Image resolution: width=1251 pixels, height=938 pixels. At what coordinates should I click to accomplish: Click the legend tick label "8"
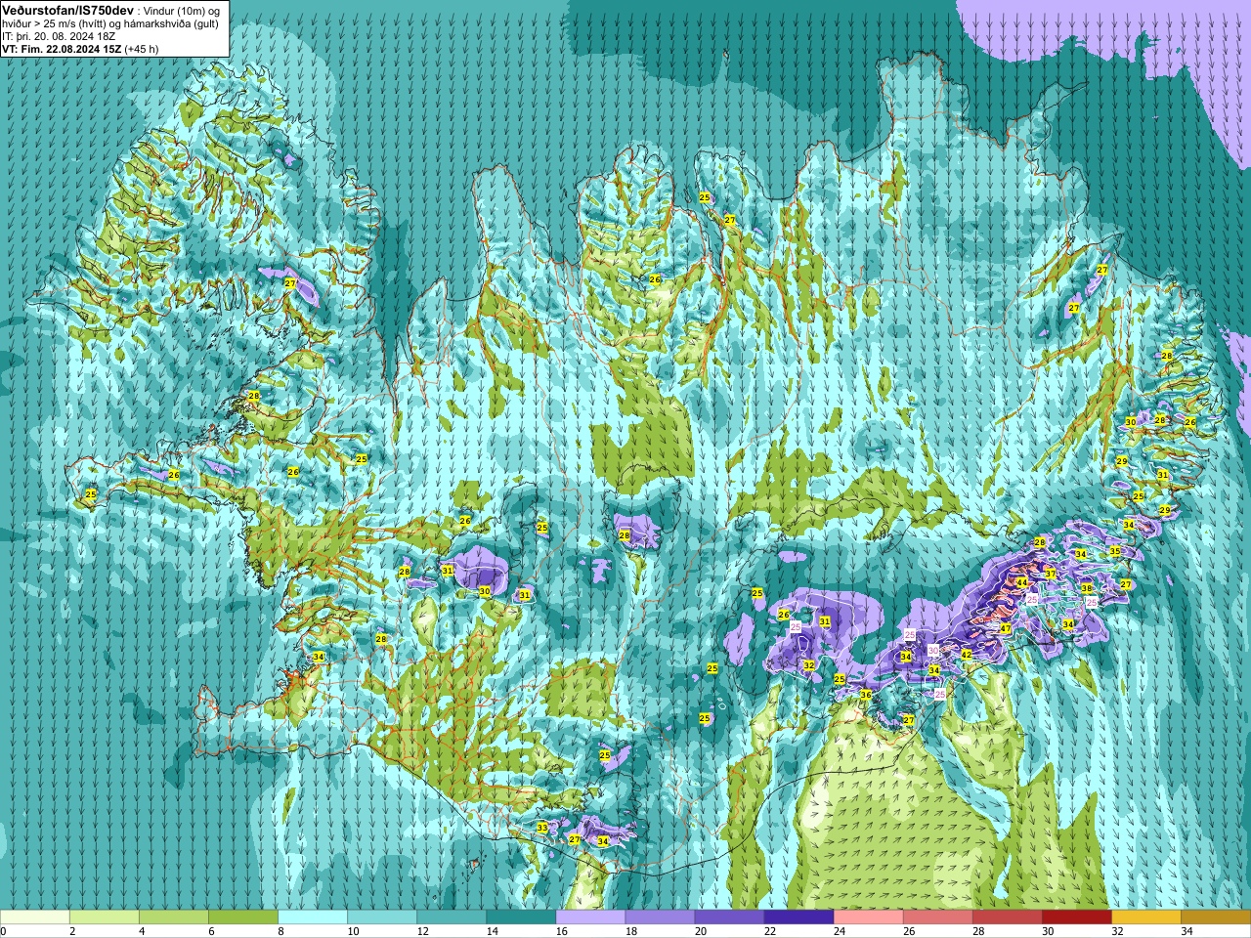(280, 931)
